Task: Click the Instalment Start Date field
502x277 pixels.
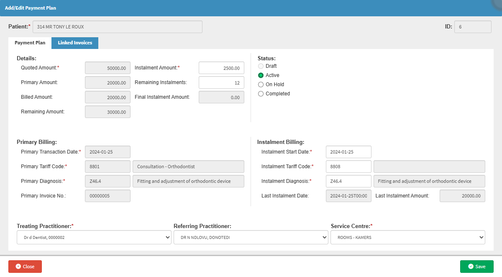Action: coord(348,152)
